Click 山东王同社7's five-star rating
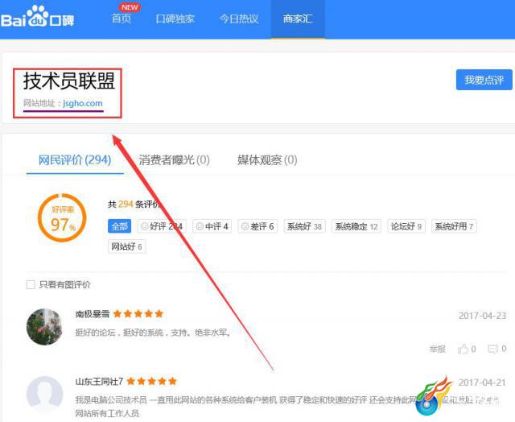515x422 pixels. coord(152,381)
